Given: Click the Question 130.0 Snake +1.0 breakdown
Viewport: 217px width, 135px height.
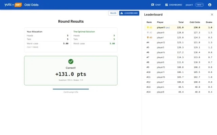Looking at the screenshot, I should coord(71,80).
